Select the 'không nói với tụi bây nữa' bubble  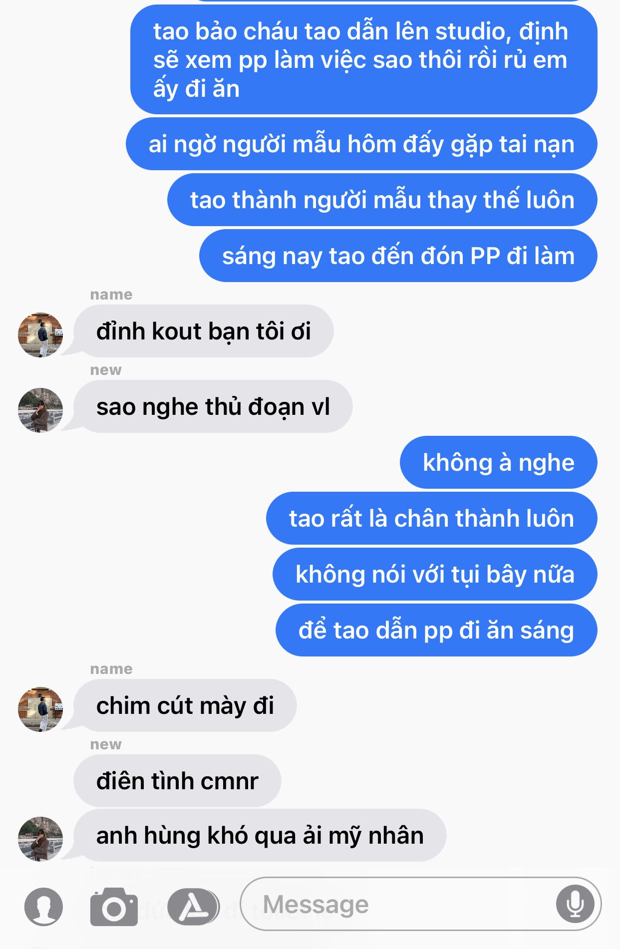[435, 575]
